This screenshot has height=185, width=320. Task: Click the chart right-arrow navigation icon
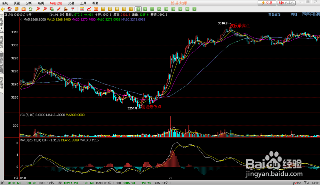pos(308,14)
